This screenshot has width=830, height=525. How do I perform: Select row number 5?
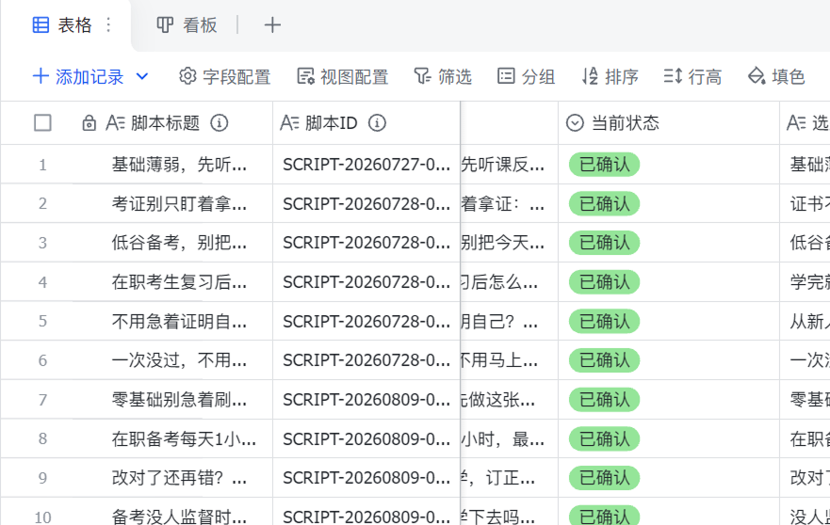click(42, 322)
